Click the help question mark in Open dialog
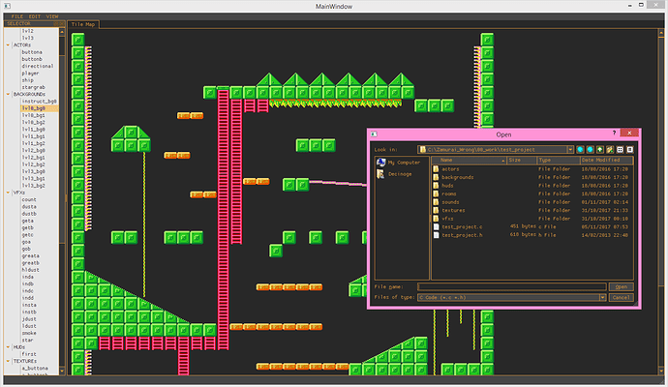668x387 pixels. (x=614, y=133)
